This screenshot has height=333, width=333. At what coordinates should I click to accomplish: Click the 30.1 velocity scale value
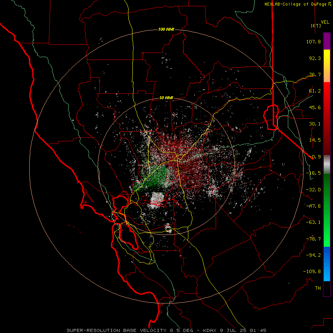click(x=315, y=124)
